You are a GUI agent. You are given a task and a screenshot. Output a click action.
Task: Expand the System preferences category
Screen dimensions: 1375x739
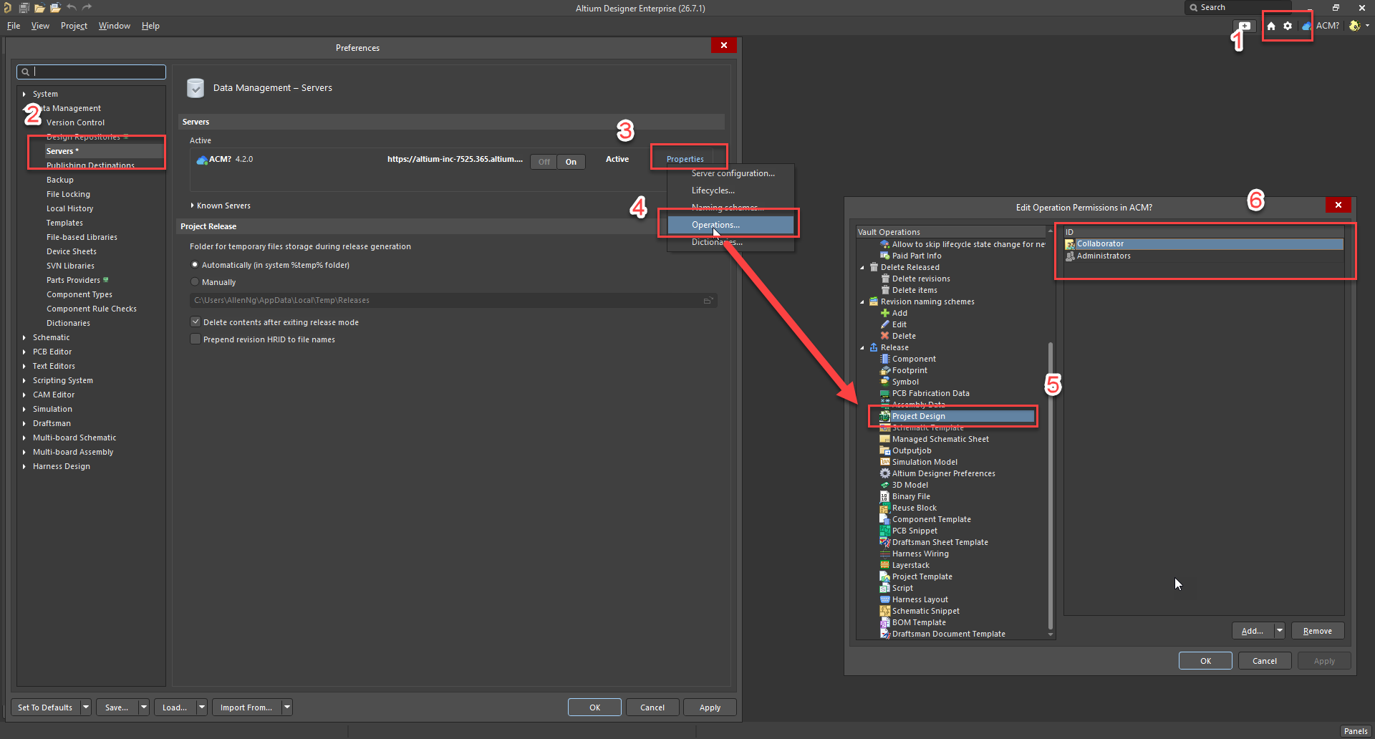coord(24,94)
